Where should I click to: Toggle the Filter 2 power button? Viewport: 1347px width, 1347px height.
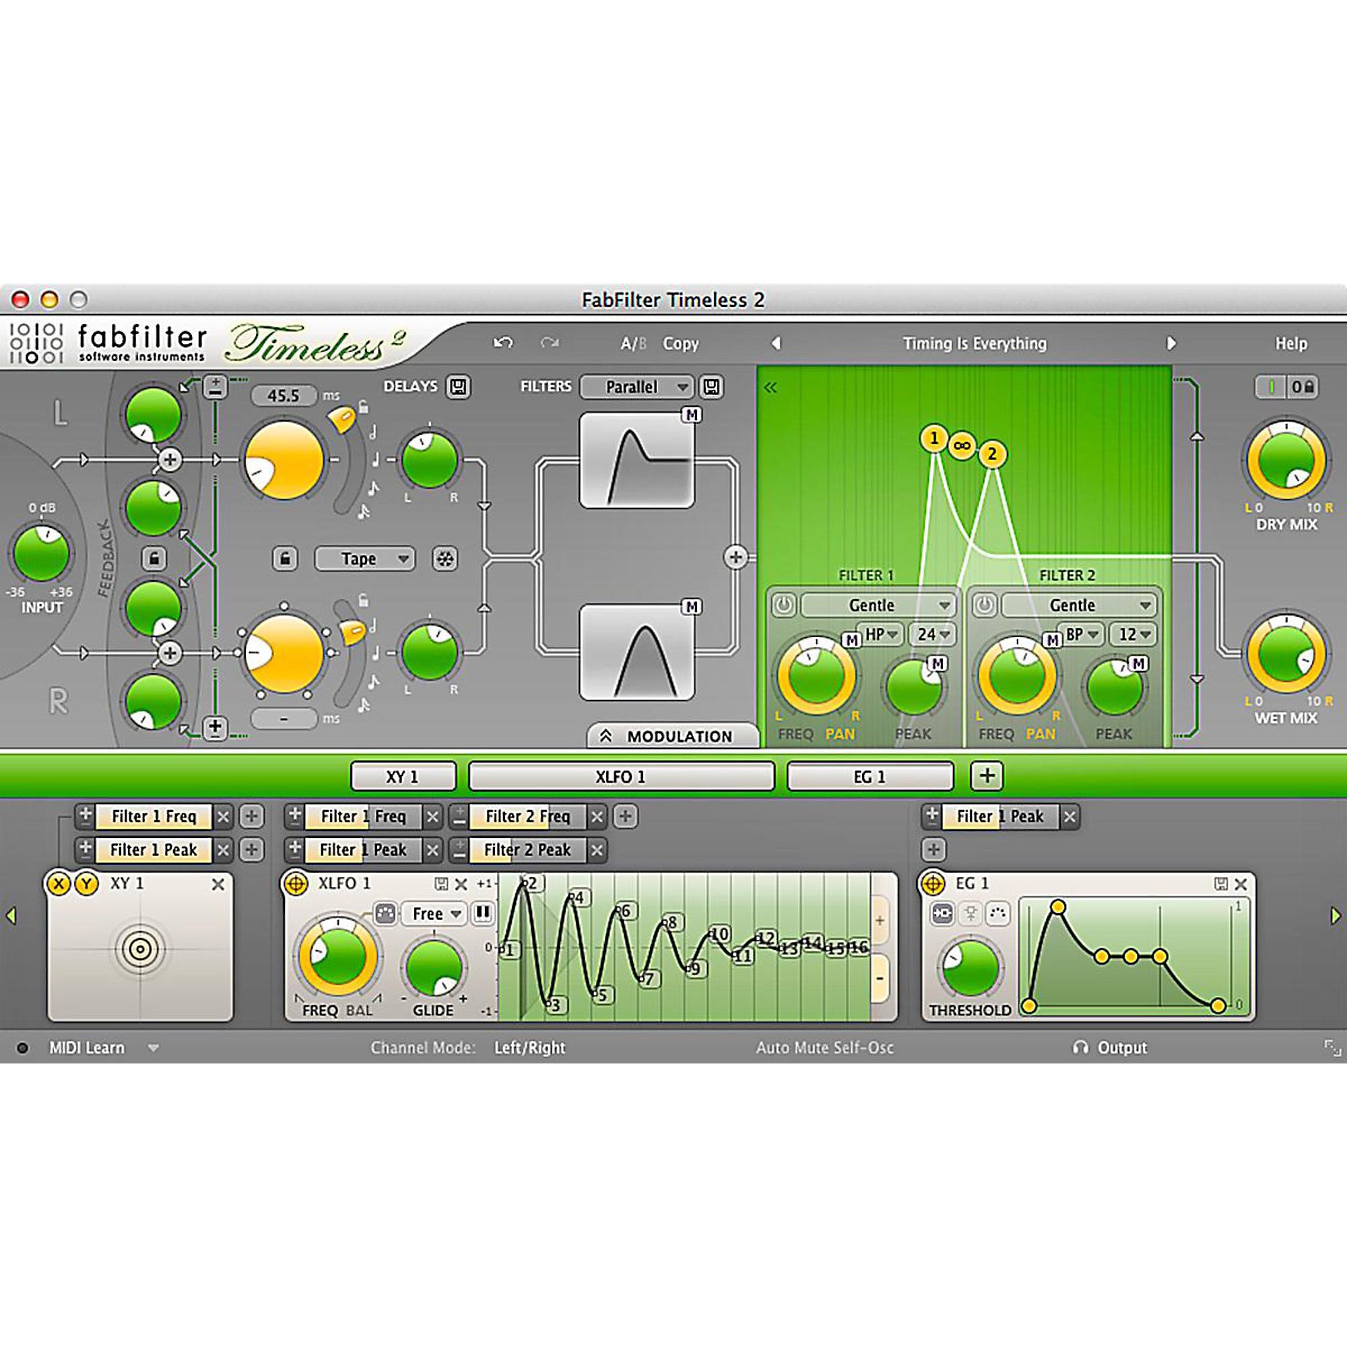click(985, 605)
